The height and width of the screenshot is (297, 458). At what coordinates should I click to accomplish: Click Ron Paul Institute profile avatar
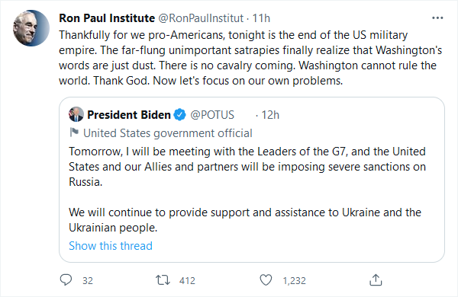[31, 28]
